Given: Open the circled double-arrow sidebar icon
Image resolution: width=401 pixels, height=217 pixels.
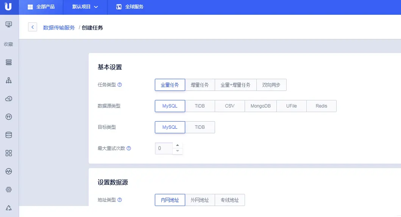Looking at the screenshot, I should 9,117.
